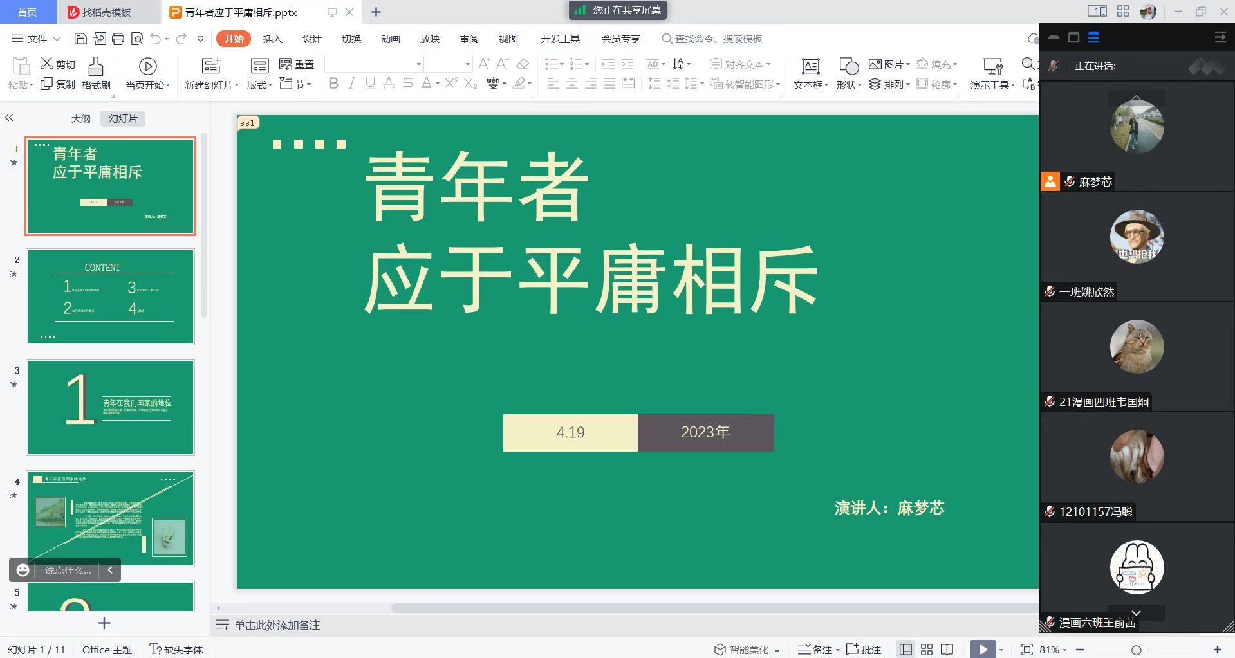Insert a Text Box (文本框)
Screen dimensions: 1235x658
[810, 73]
